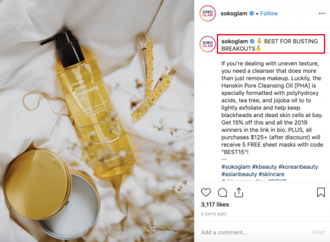This screenshot has width=330, height=242.
Task: Open the #koreanbeauty hashtag
Action: click(298, 167)
